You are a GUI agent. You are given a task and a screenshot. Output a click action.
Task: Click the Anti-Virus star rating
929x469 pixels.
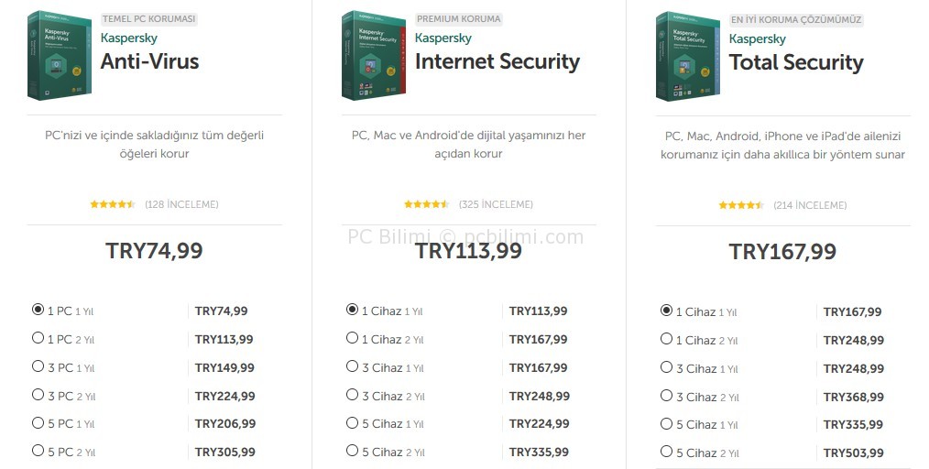[113, 204]
